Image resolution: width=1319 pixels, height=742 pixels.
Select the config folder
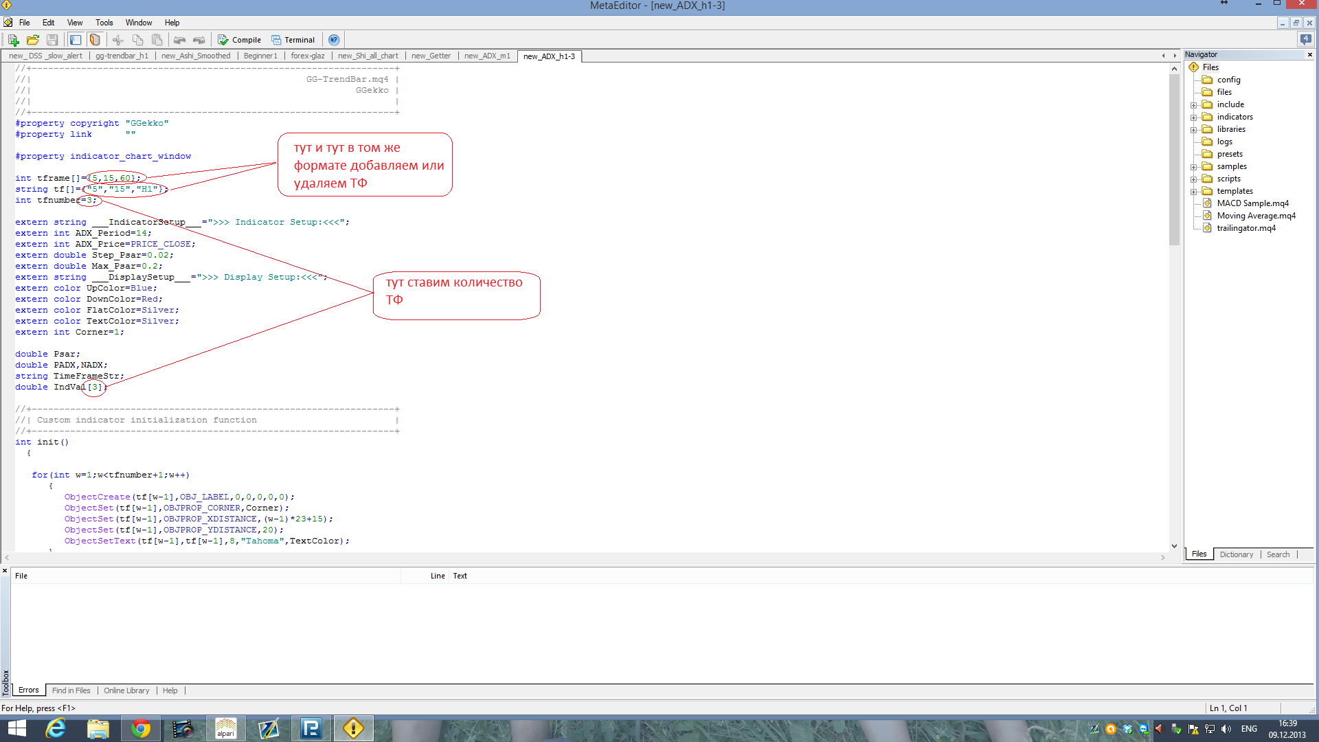pyautogui.click(x=1228, y=80)
